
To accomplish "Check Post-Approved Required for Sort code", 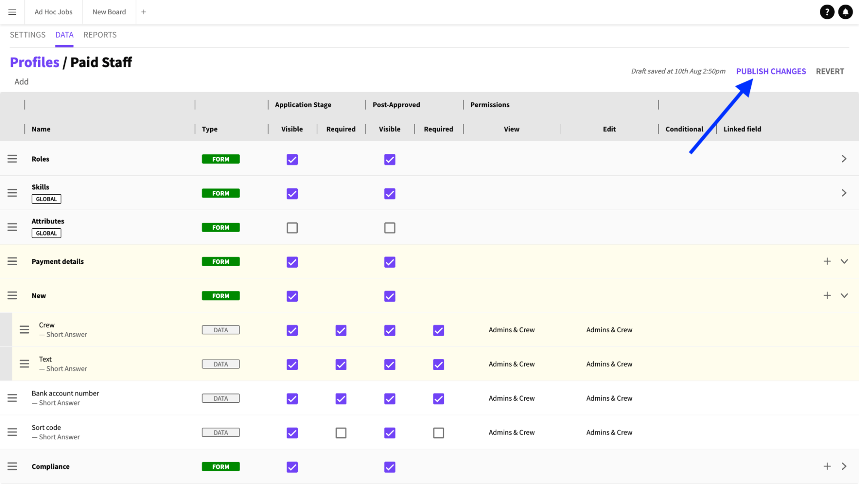I will click(x=438, y=433).
